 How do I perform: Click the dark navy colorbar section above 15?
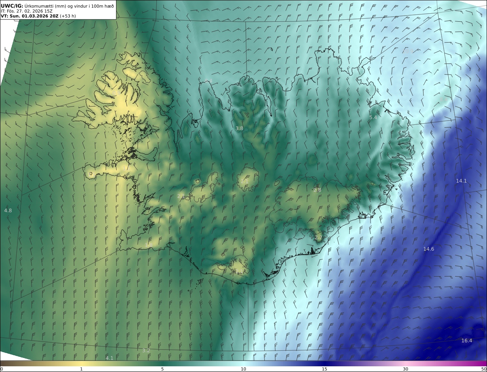point(325,363)
